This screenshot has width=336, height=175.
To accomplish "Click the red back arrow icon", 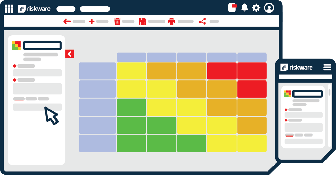I will tap(67, 21).
